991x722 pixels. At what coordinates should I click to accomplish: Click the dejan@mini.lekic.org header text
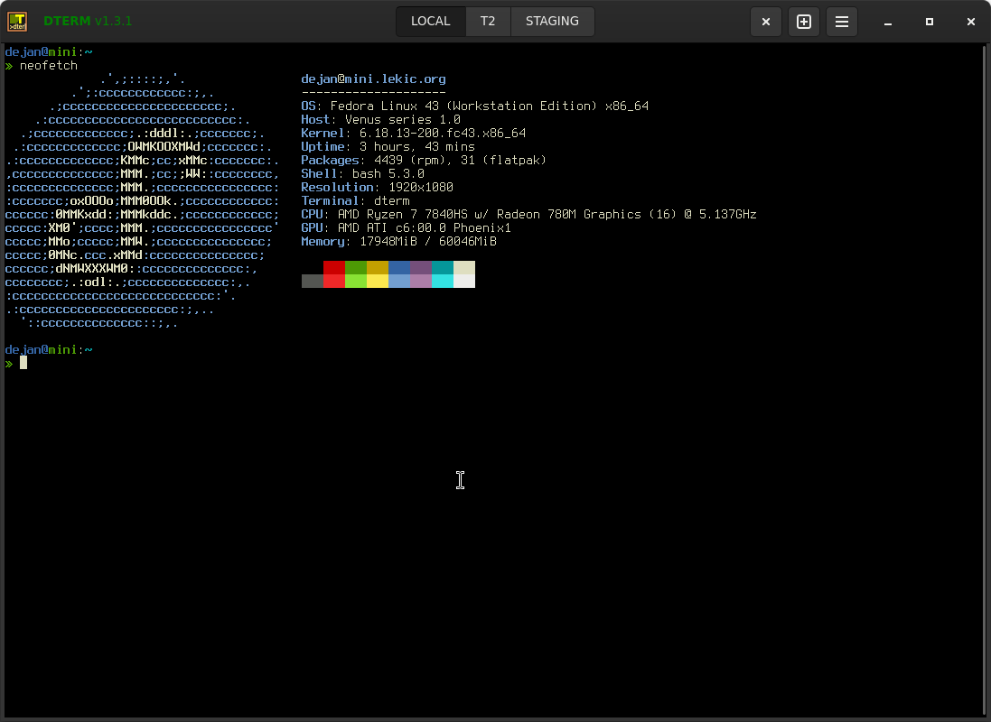[373, 79]
